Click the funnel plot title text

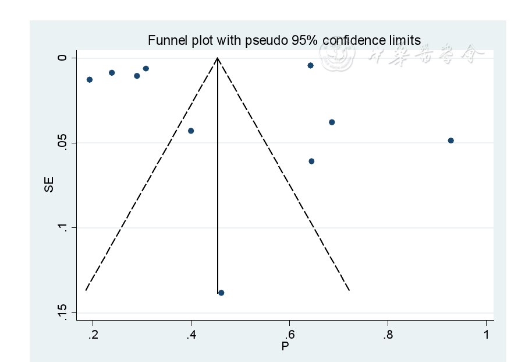click(x=283, y=41)
